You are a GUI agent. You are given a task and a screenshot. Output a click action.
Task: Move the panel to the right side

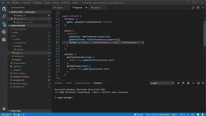click(198, 83)
